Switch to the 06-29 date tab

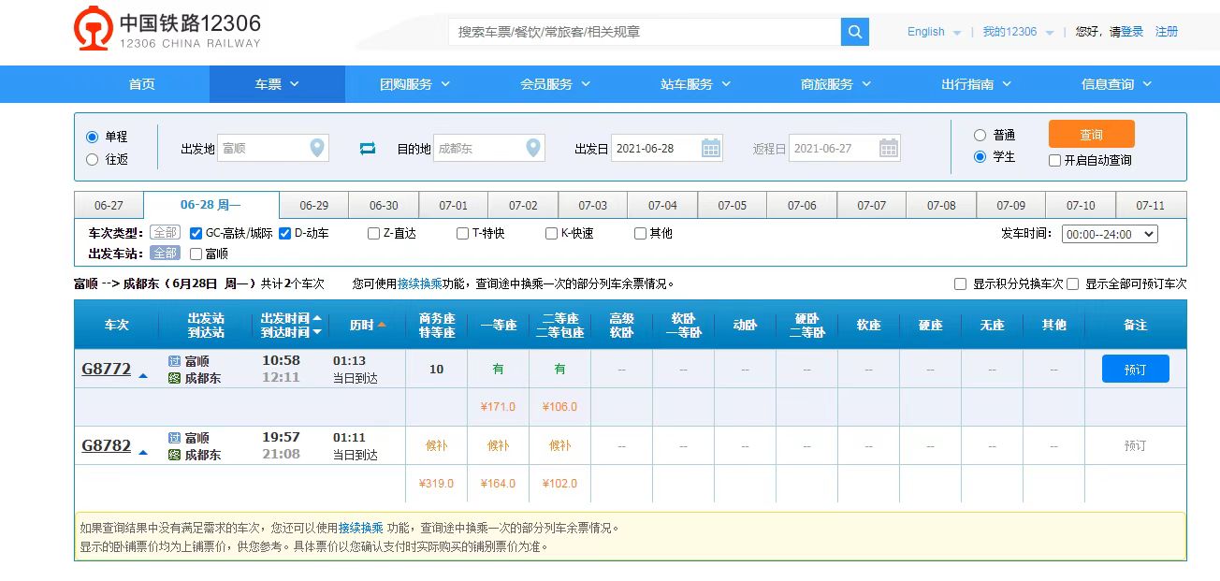pyautogui.click(x=314, y=206)
